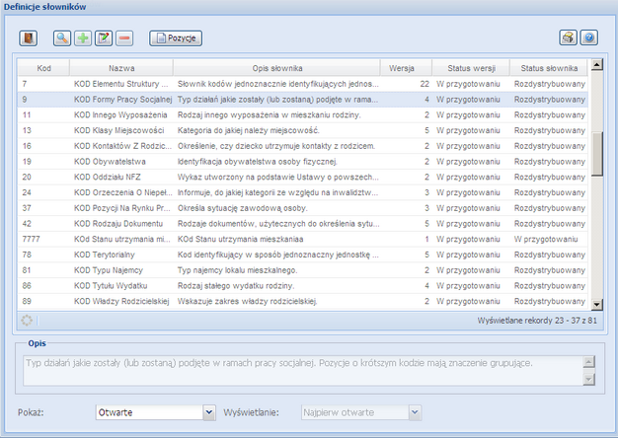The image size is (618, 438).
Task: Click the magnifier search icon
Action: click(61, 38)
